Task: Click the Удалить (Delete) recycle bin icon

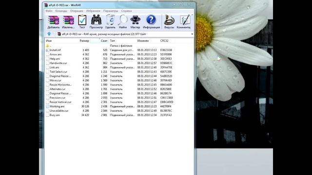Action: [x=110, y=20]
